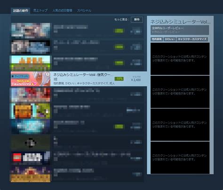Click the Nejicomi Simulator Vol.4 thumbnail

click(x=31, y=79)
